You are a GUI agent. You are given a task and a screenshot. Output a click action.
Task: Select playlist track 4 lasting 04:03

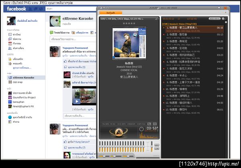pos(193,49)
